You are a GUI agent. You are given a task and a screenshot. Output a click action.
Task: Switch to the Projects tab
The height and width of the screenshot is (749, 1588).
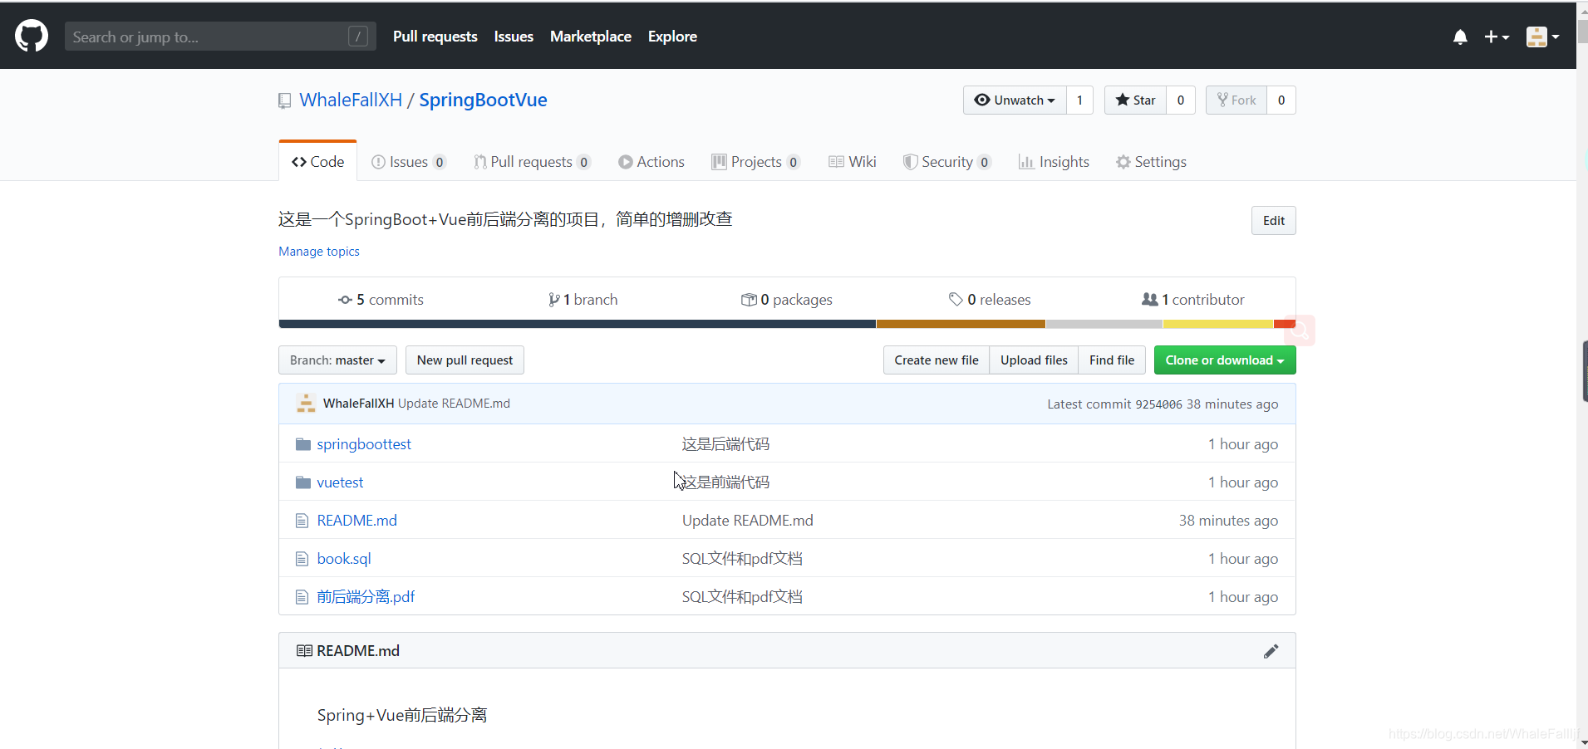755,162
